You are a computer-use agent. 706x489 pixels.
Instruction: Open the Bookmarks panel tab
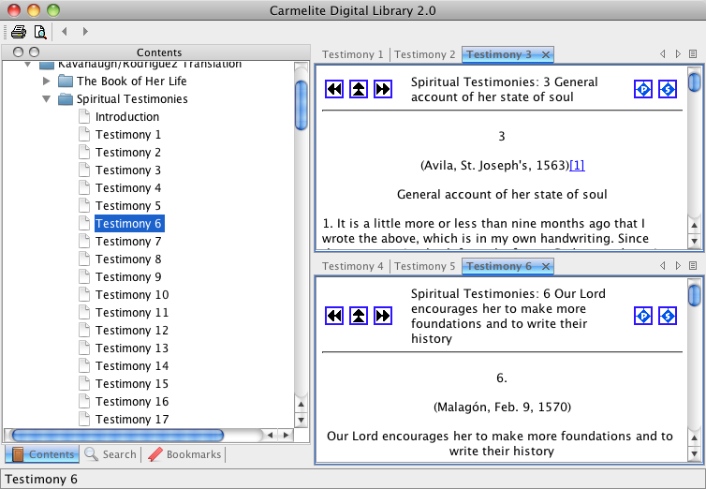pos(184,454)
